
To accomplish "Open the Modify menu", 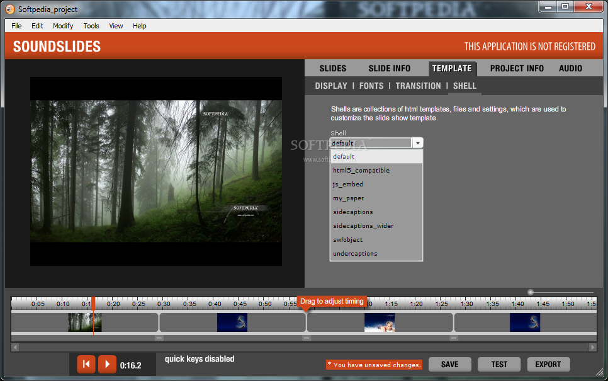I will 63,26.
